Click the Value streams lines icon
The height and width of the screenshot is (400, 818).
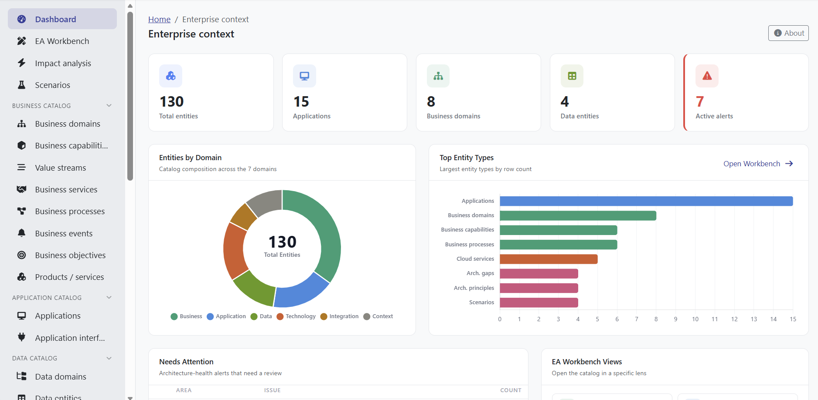[21, 167]
